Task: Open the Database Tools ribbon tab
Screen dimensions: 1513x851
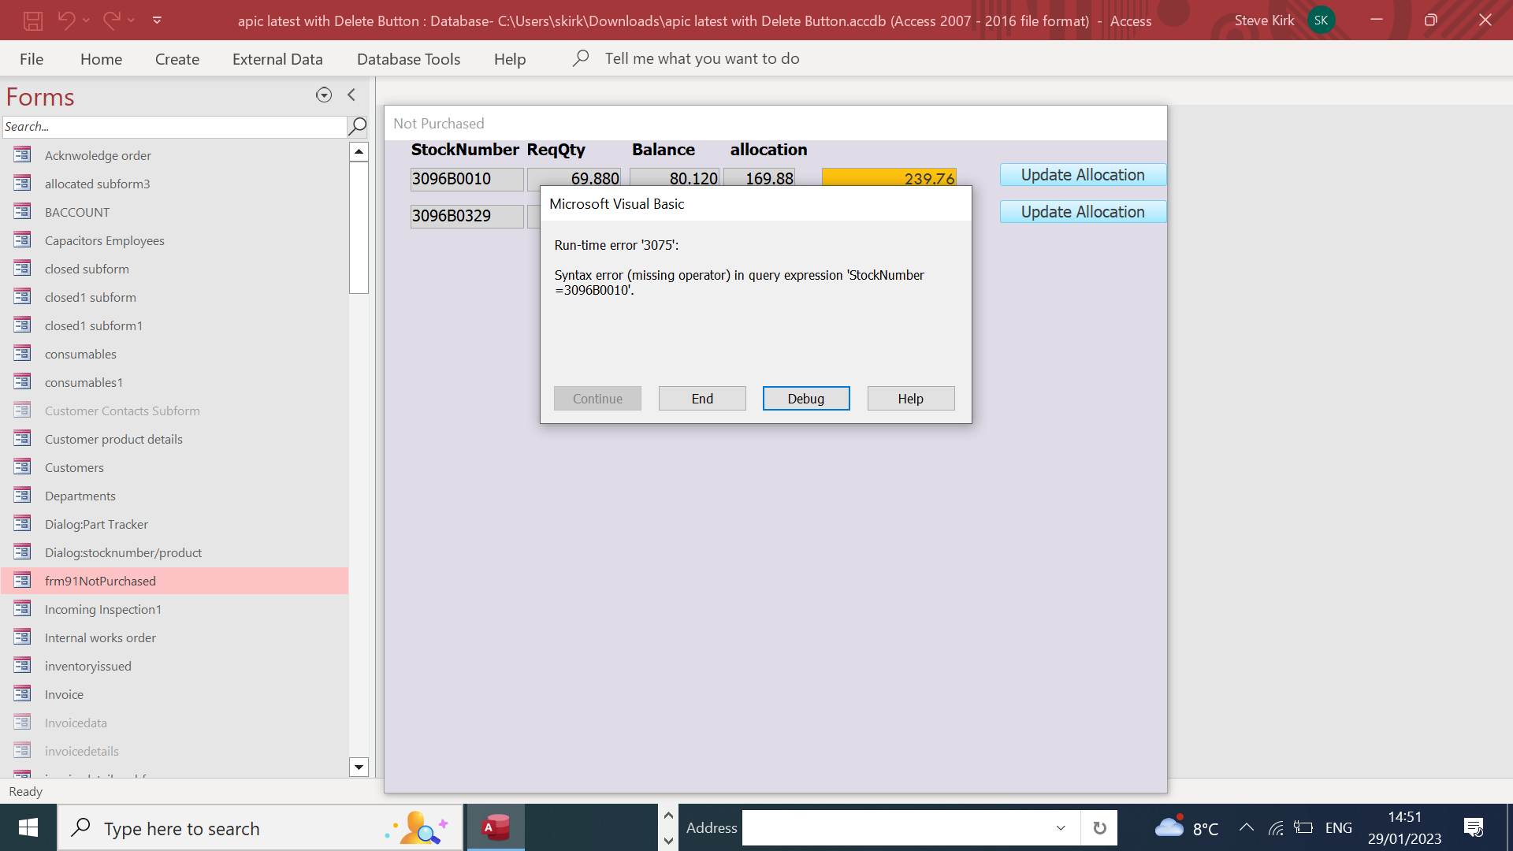Action: click(x=408, y=59)
